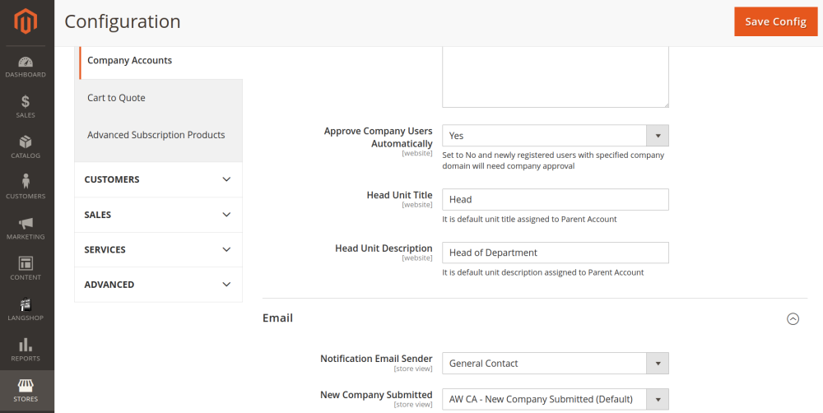Open Approve Company Users Automatically dropdown
Image resolution: width=823 pixels, height=413 pixels.
(x=556, y=136)
